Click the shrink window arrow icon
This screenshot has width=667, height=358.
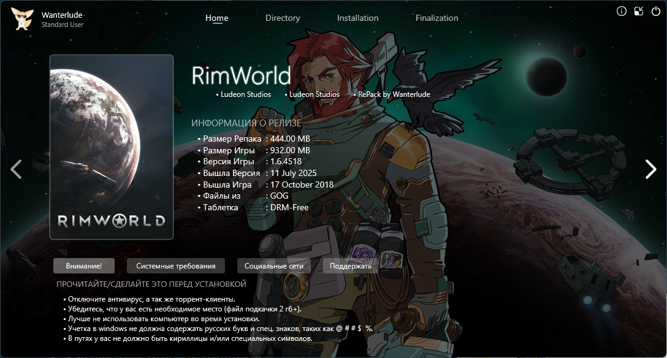point(639,11)
